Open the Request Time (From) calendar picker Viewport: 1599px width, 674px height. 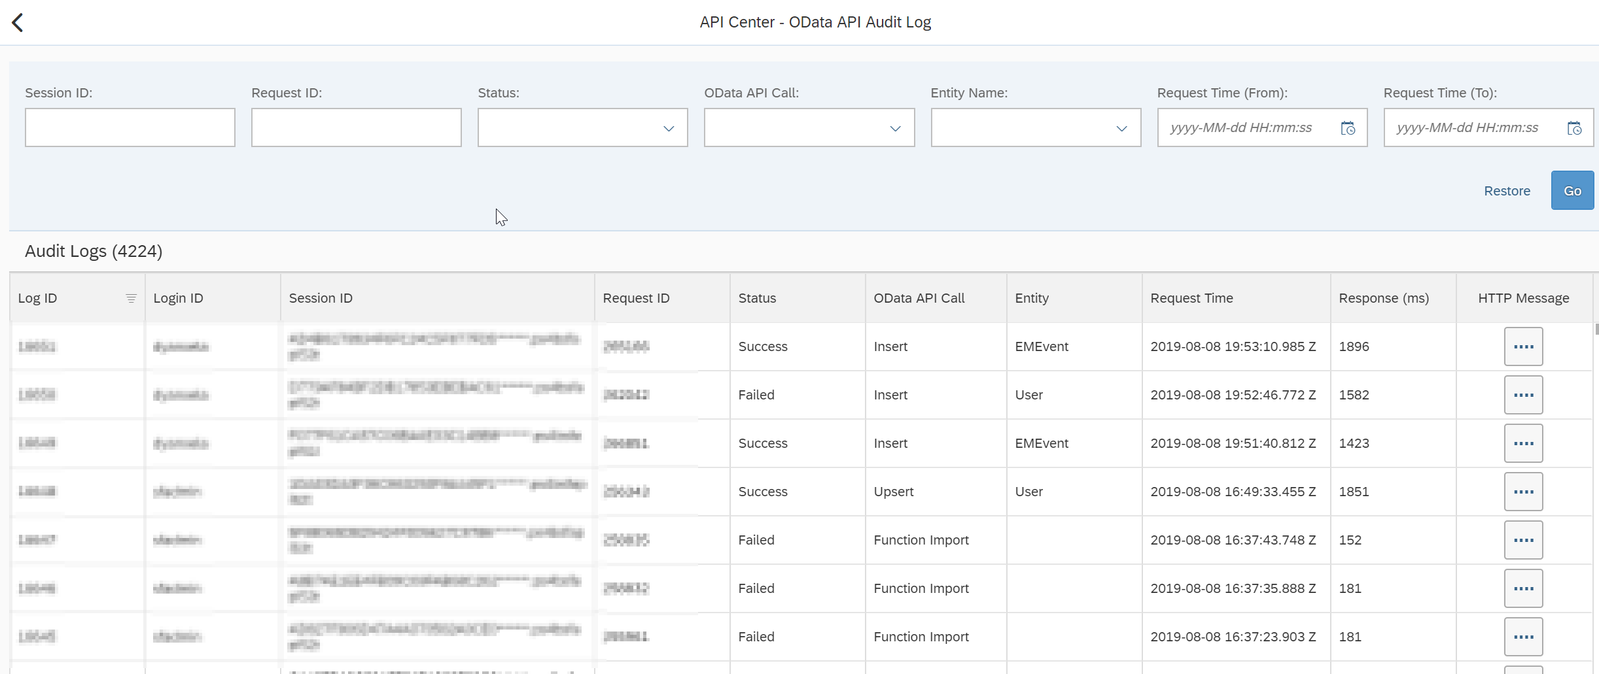(x=1348, y=128)
